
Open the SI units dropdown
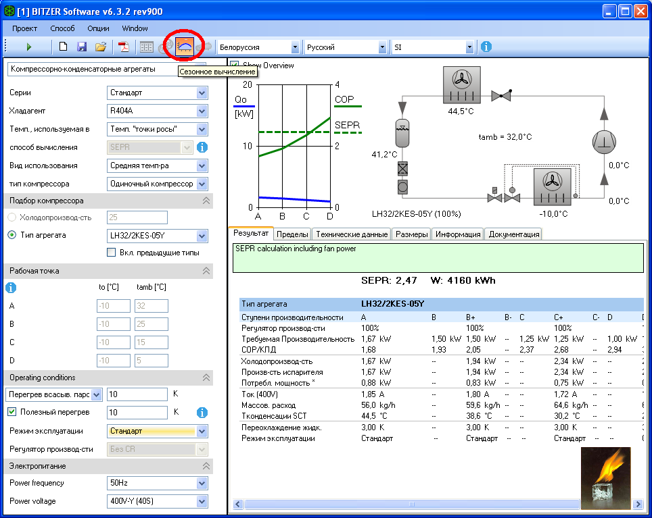click(433, 47)
